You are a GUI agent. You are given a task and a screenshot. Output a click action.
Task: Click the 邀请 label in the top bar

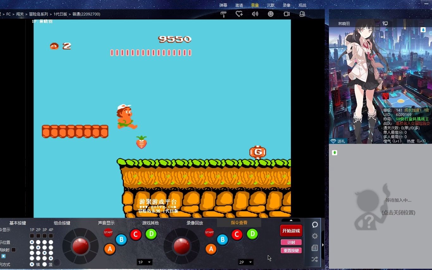pyautogui.click(x=239, y=5)
